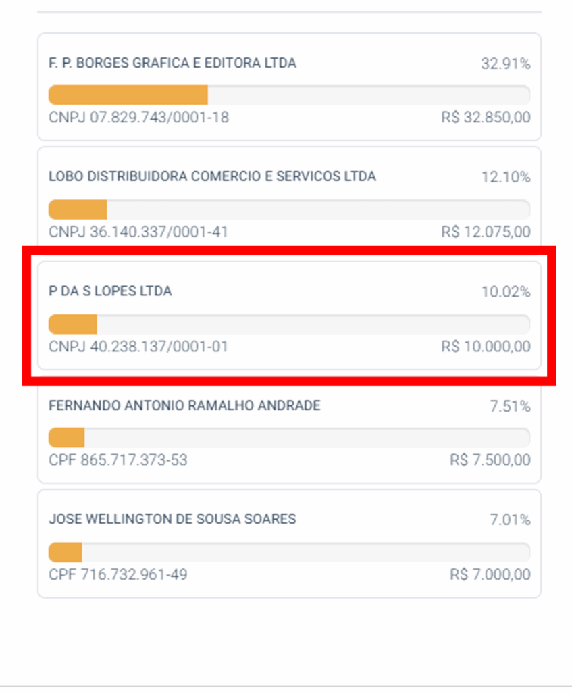The width and height of the screenshot is (572, 692).
Task: Click the 32.91% progress bar
Action: [x=289, y=95]
